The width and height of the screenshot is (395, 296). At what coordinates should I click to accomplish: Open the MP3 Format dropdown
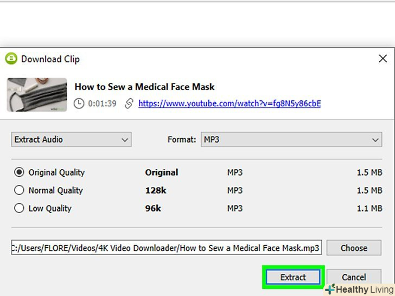click(291, 139)
